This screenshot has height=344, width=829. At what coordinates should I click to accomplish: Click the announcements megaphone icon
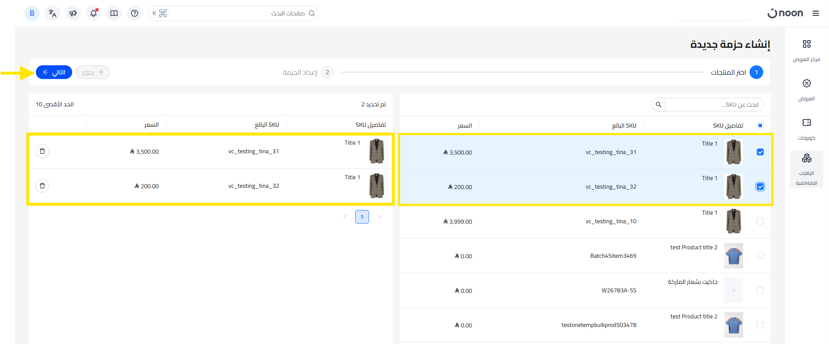click(x=73, y=13)
